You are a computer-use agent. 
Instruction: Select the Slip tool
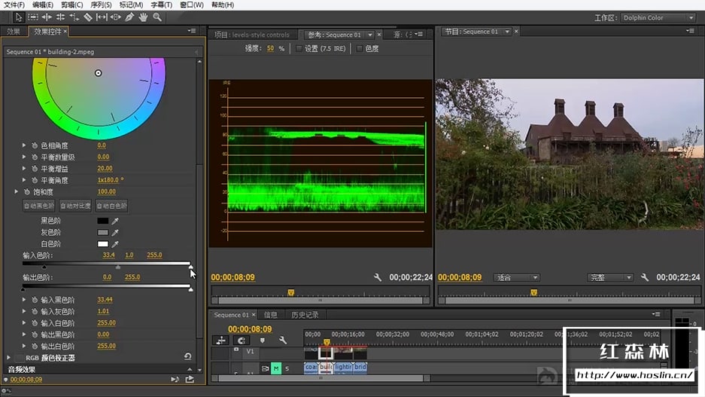[102, 17]
